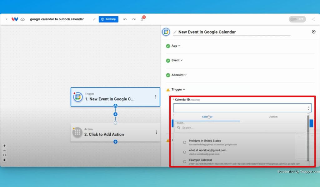The width and height of the screenshot is (320, 187).
Task: Click the search magnifier icon
Action: [178, 128]
